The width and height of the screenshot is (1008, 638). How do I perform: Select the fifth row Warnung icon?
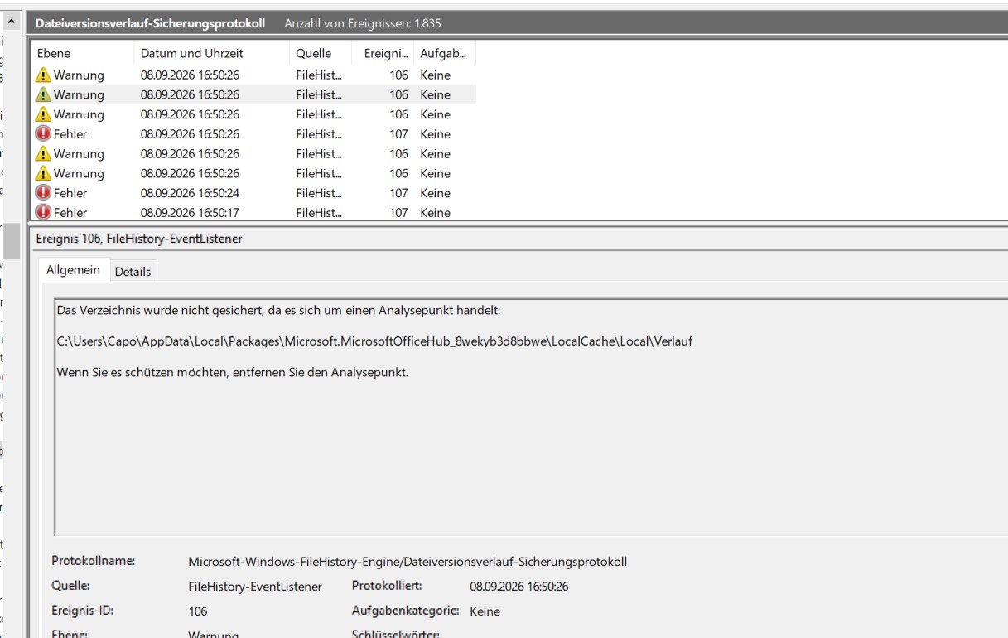pos(43,153)
